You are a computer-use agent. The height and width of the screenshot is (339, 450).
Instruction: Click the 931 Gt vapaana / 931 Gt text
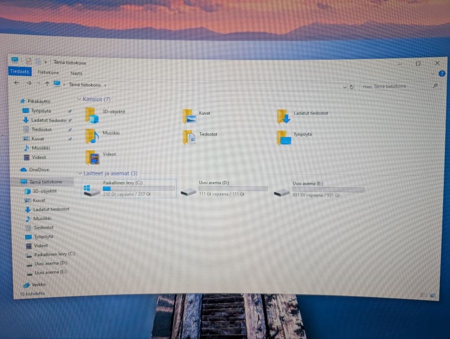coord(316,195)
